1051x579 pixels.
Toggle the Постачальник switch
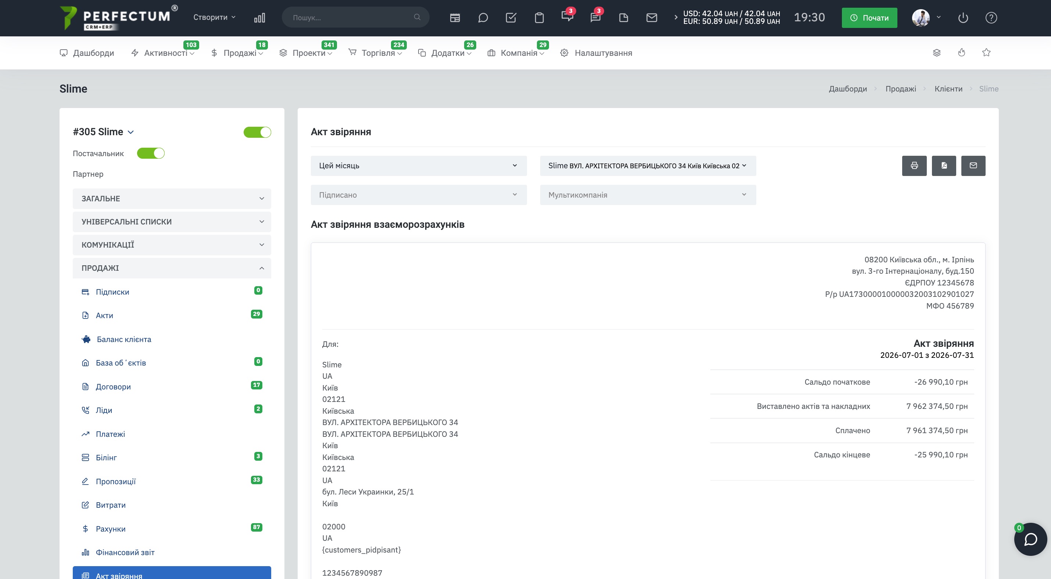point(151,153)
